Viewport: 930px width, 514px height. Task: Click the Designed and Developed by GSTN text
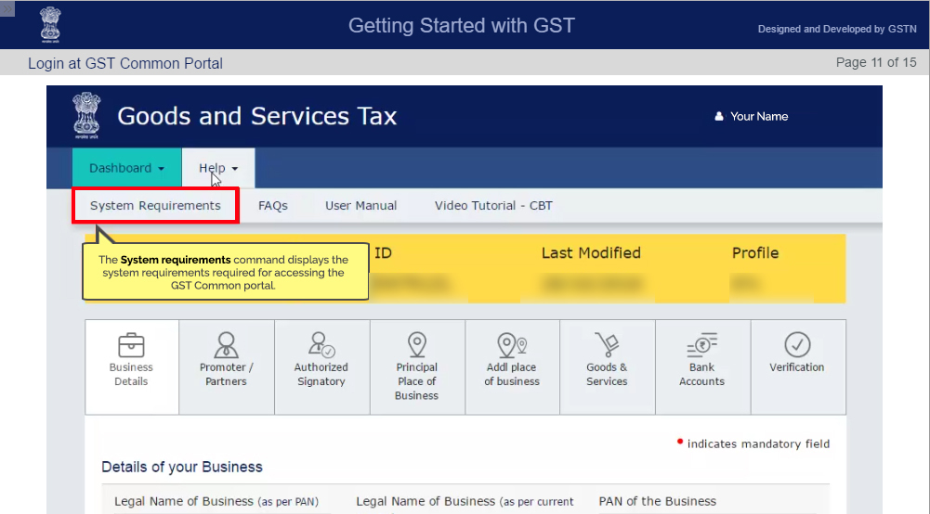click(837, 29)
